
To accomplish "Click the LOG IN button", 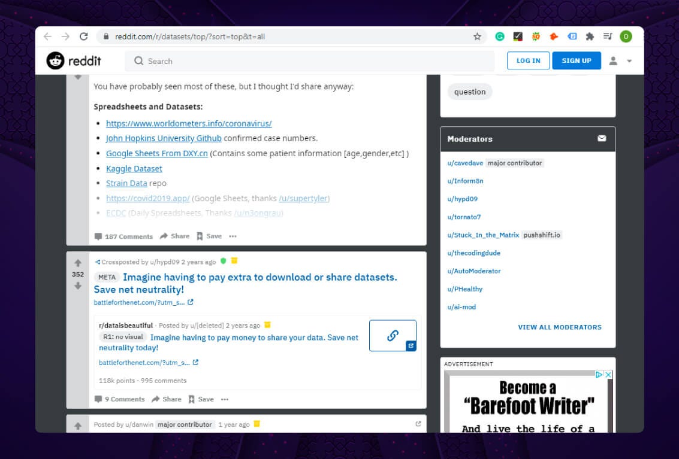I will click(529, 60).
